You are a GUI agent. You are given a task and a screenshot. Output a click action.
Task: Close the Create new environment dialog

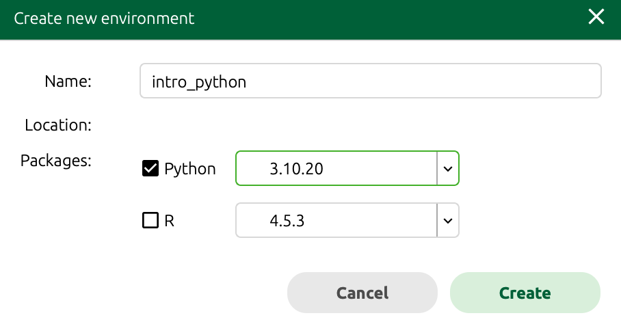596,18
